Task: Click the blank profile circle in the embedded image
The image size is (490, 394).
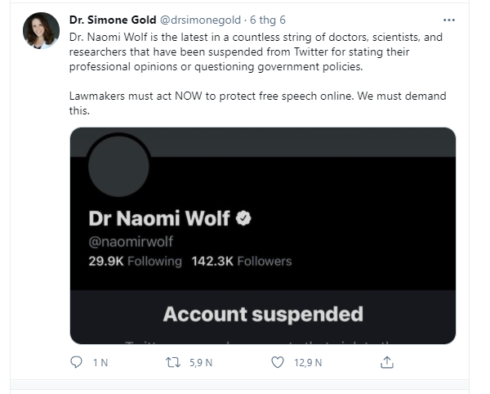Action: (x=120, y=166)
